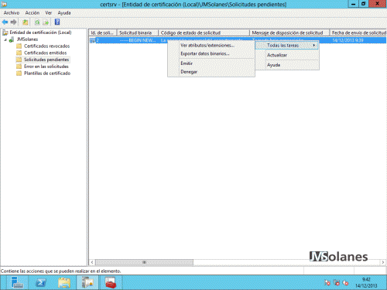Screen dimensions: 387x290
Task: Open Help with the blue question mark icon
Action: pyautogui.click(x=57, y=22)
